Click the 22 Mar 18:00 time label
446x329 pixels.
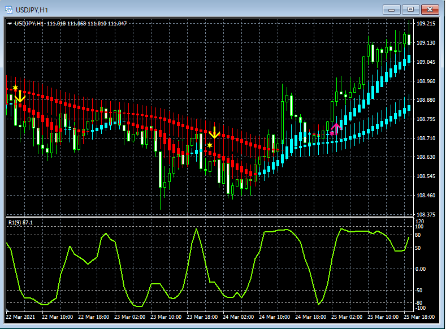click(x=94, y=317)
